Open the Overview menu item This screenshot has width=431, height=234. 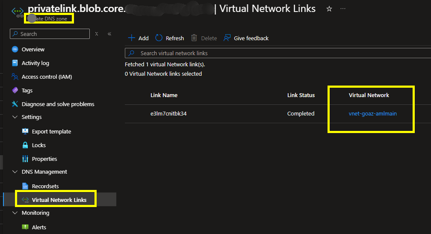[33, 50]
